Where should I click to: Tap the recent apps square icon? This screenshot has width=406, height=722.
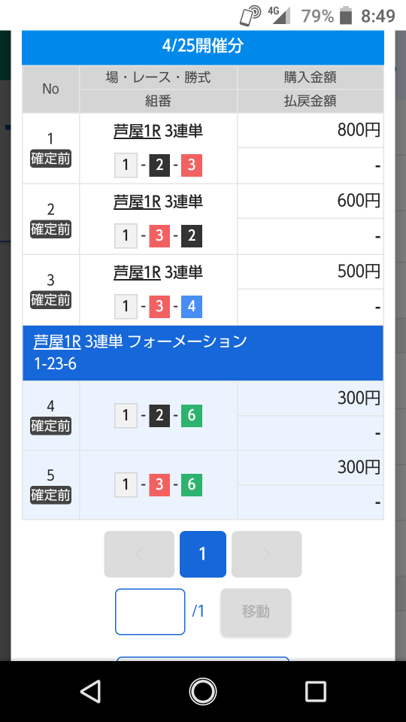316,691
